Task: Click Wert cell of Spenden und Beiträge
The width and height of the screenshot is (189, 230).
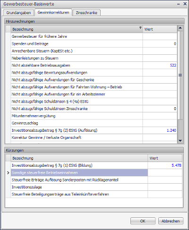Action: click(x=160, y=44)
